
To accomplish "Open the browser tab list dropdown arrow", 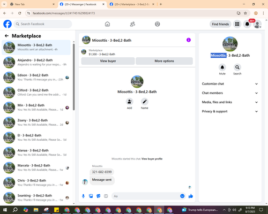I will click(x=4, y=4).
